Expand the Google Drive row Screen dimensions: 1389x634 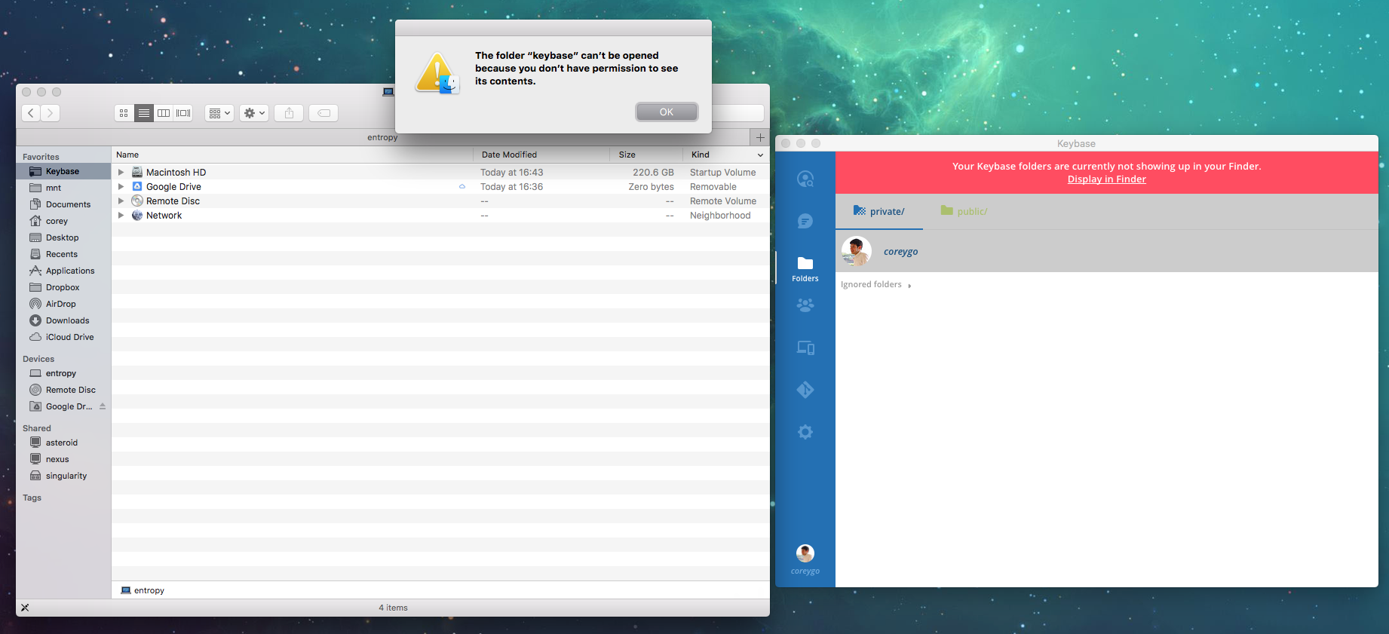tap(121, 187)
